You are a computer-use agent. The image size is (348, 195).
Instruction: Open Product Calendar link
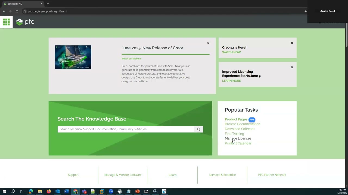tap(238, 143)
